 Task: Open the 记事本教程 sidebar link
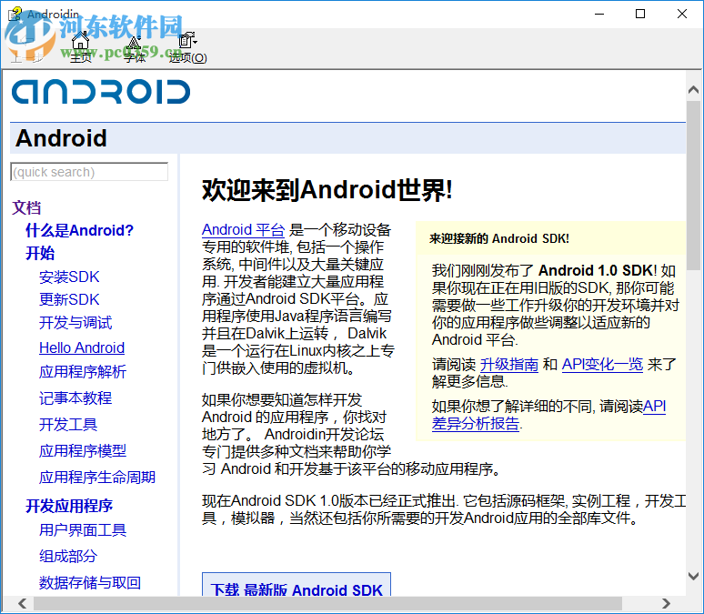pyautogui.click(x=75, y=398)
